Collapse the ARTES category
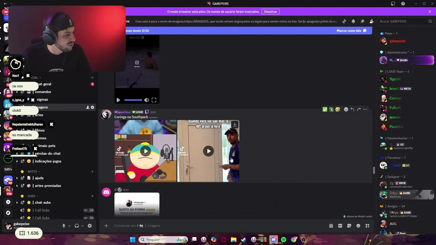This screenshot has height=245, width=436. pos(32,171)
